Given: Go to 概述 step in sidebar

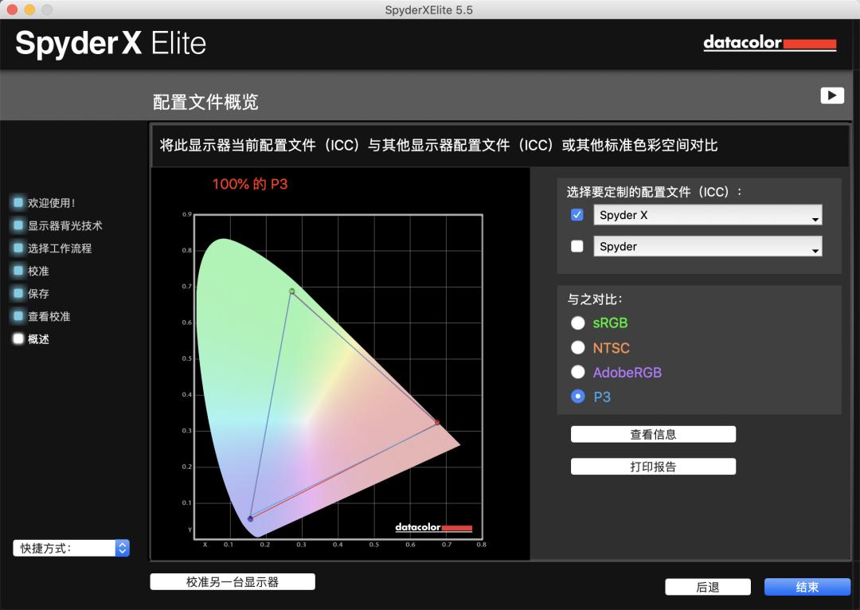Looking at the screenshot, I should 38,339.
